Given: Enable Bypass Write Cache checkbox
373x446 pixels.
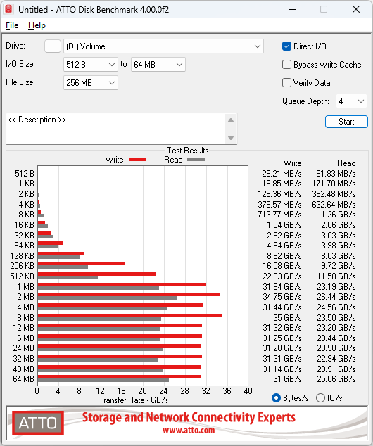Looking at the screenshot, I should (x=286, y=65).
